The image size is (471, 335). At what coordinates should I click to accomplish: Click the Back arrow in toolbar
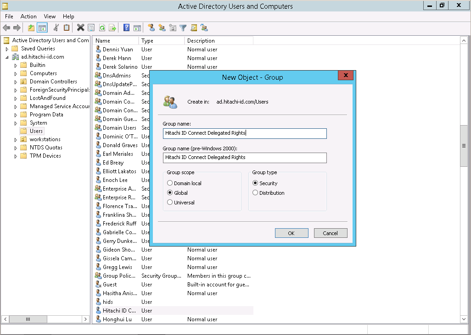(6, 28)
